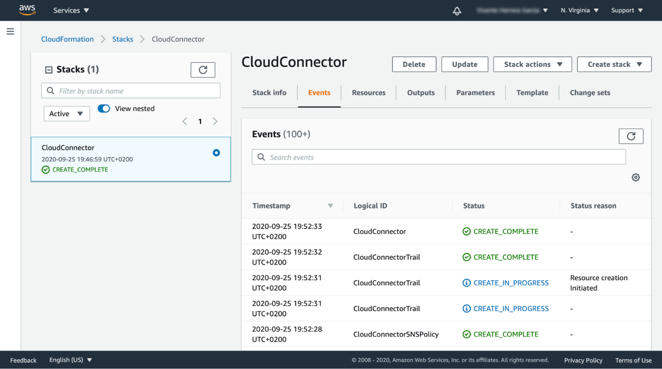Click the search magnifier in Search events

[261, 157]
